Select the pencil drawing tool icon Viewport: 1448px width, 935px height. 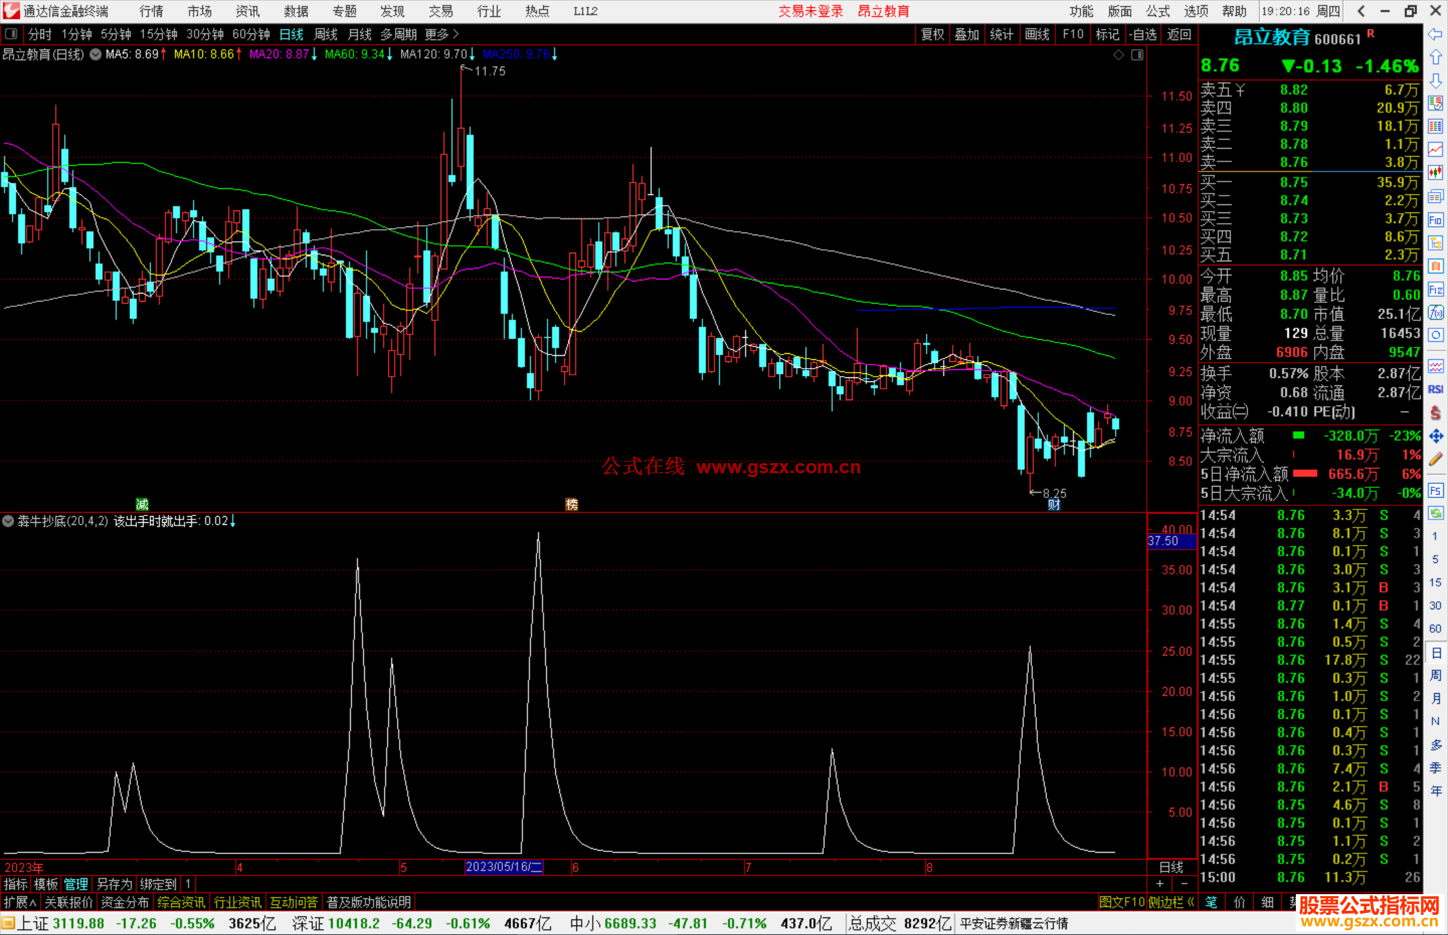[1435, 459]
